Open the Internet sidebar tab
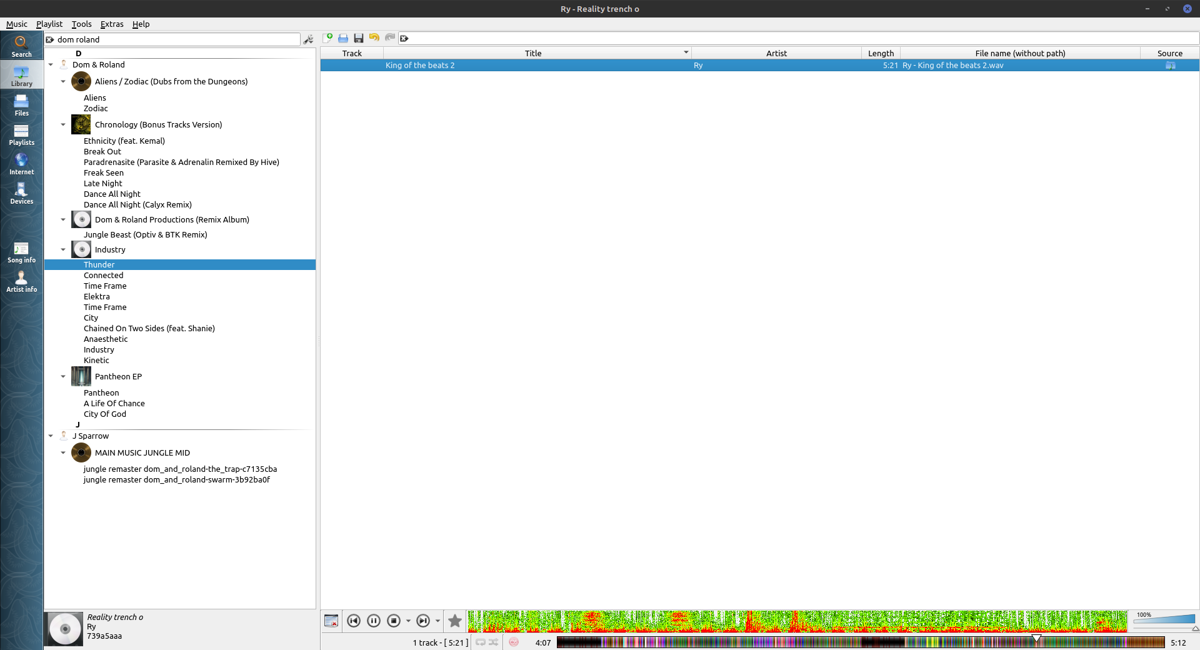 coord(21,164)
